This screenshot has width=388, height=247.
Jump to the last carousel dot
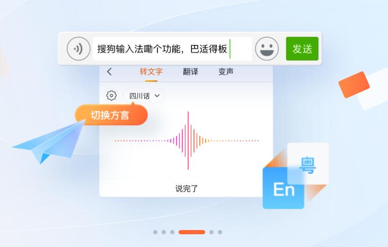point(220,232)
